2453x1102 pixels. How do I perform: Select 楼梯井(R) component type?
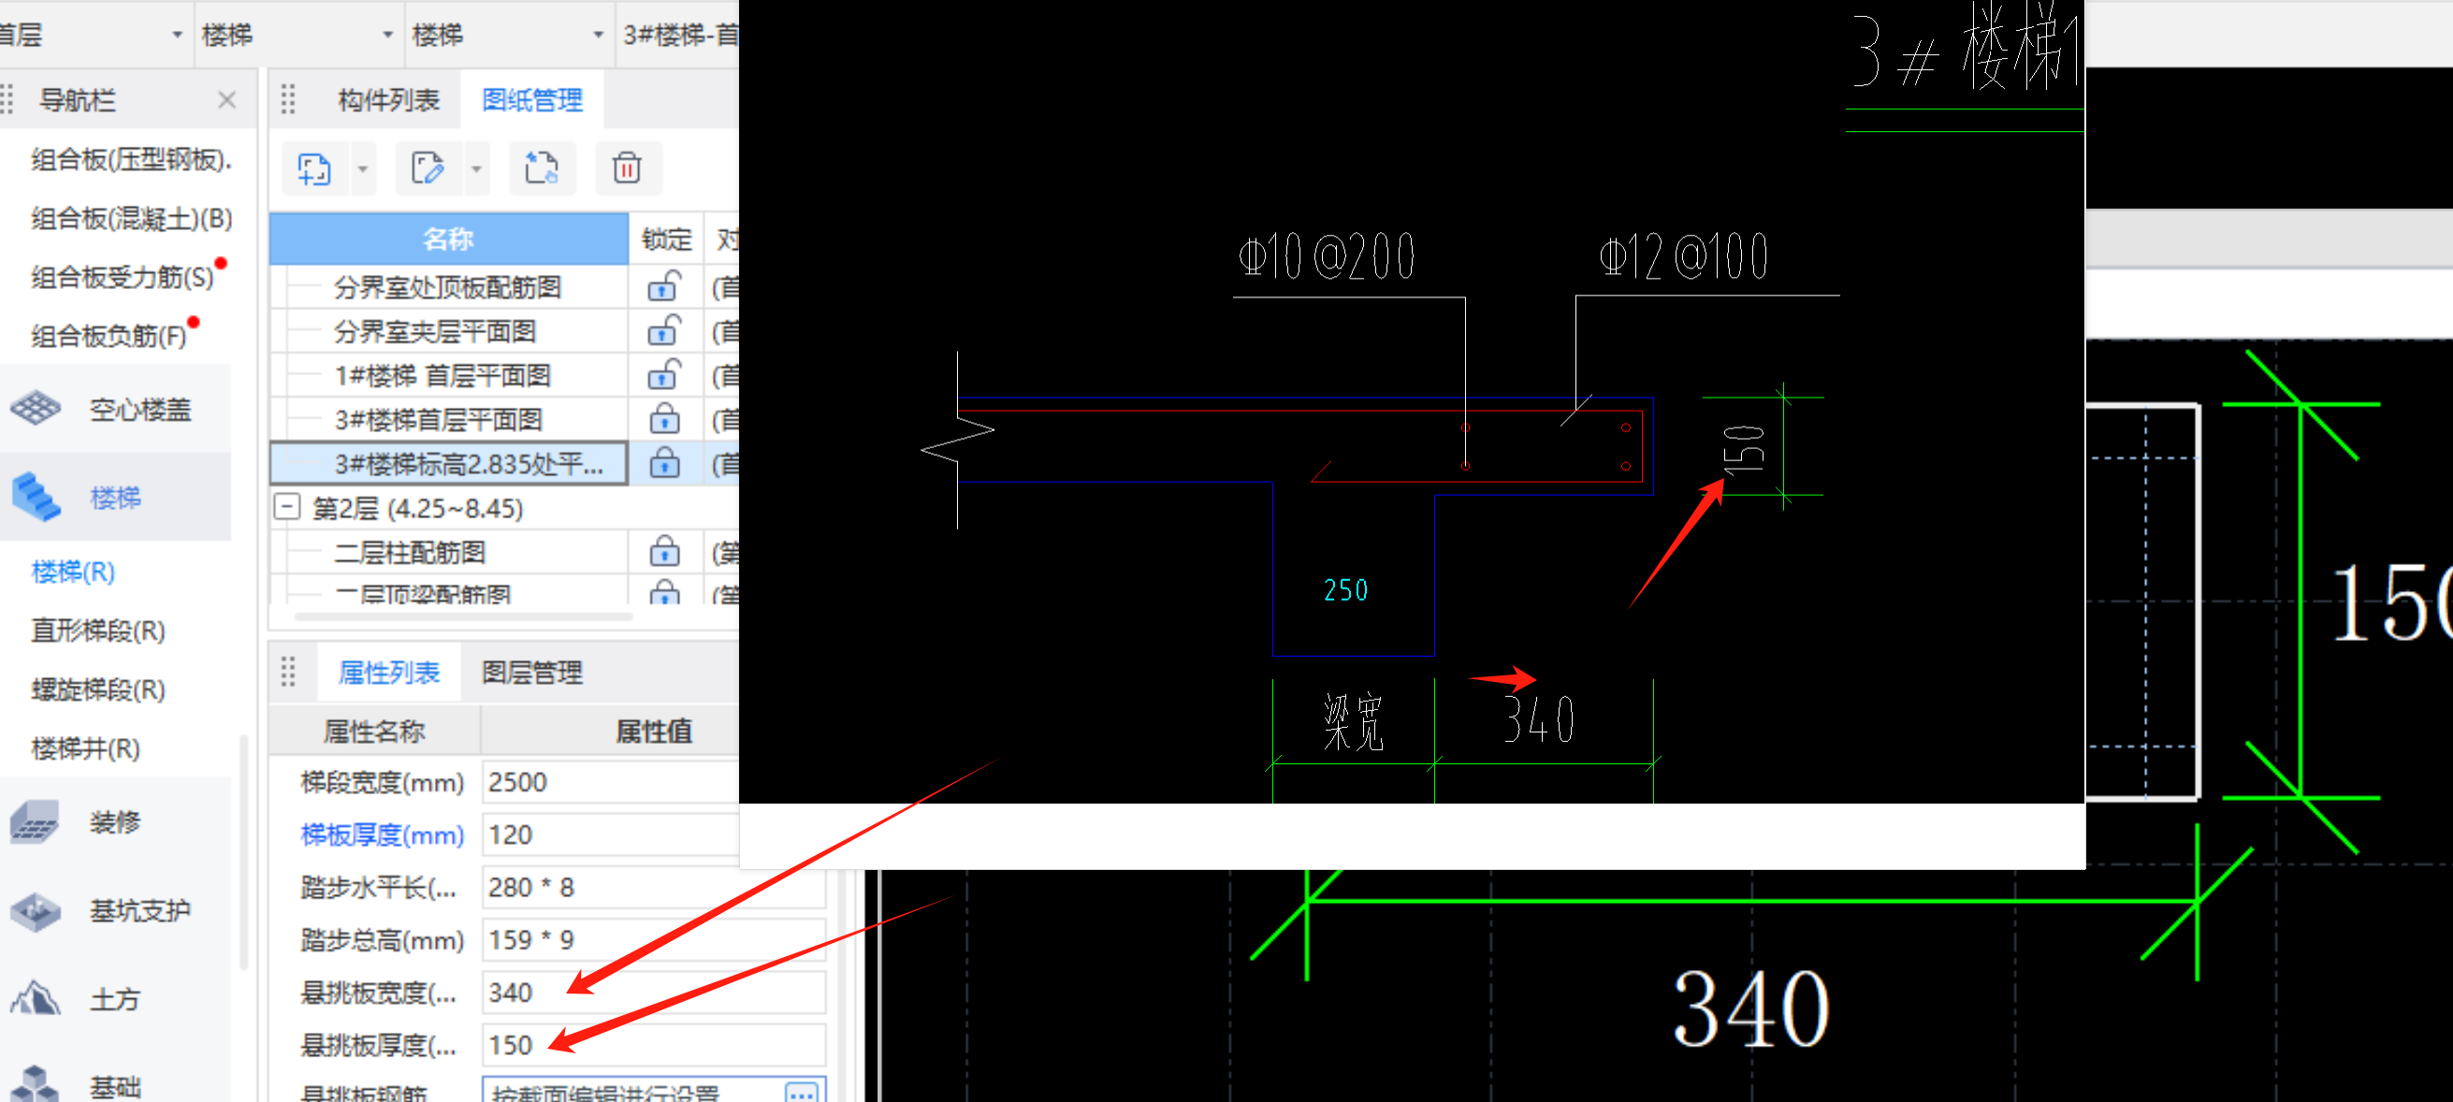point(85,748)
